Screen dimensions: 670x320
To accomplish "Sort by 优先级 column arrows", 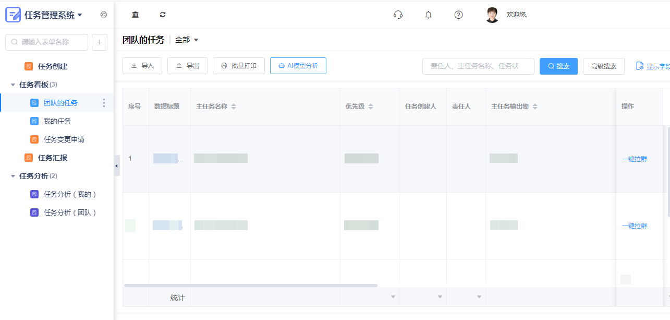I will coord(371,106).
